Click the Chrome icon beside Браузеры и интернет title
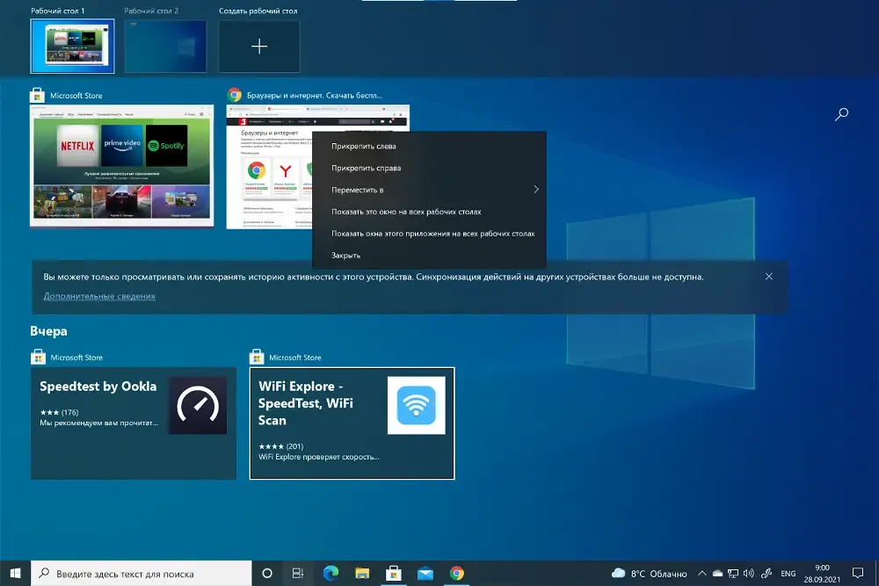Viewport: 879px width, 586px height. pyautogui.click(x=235, y=95)
